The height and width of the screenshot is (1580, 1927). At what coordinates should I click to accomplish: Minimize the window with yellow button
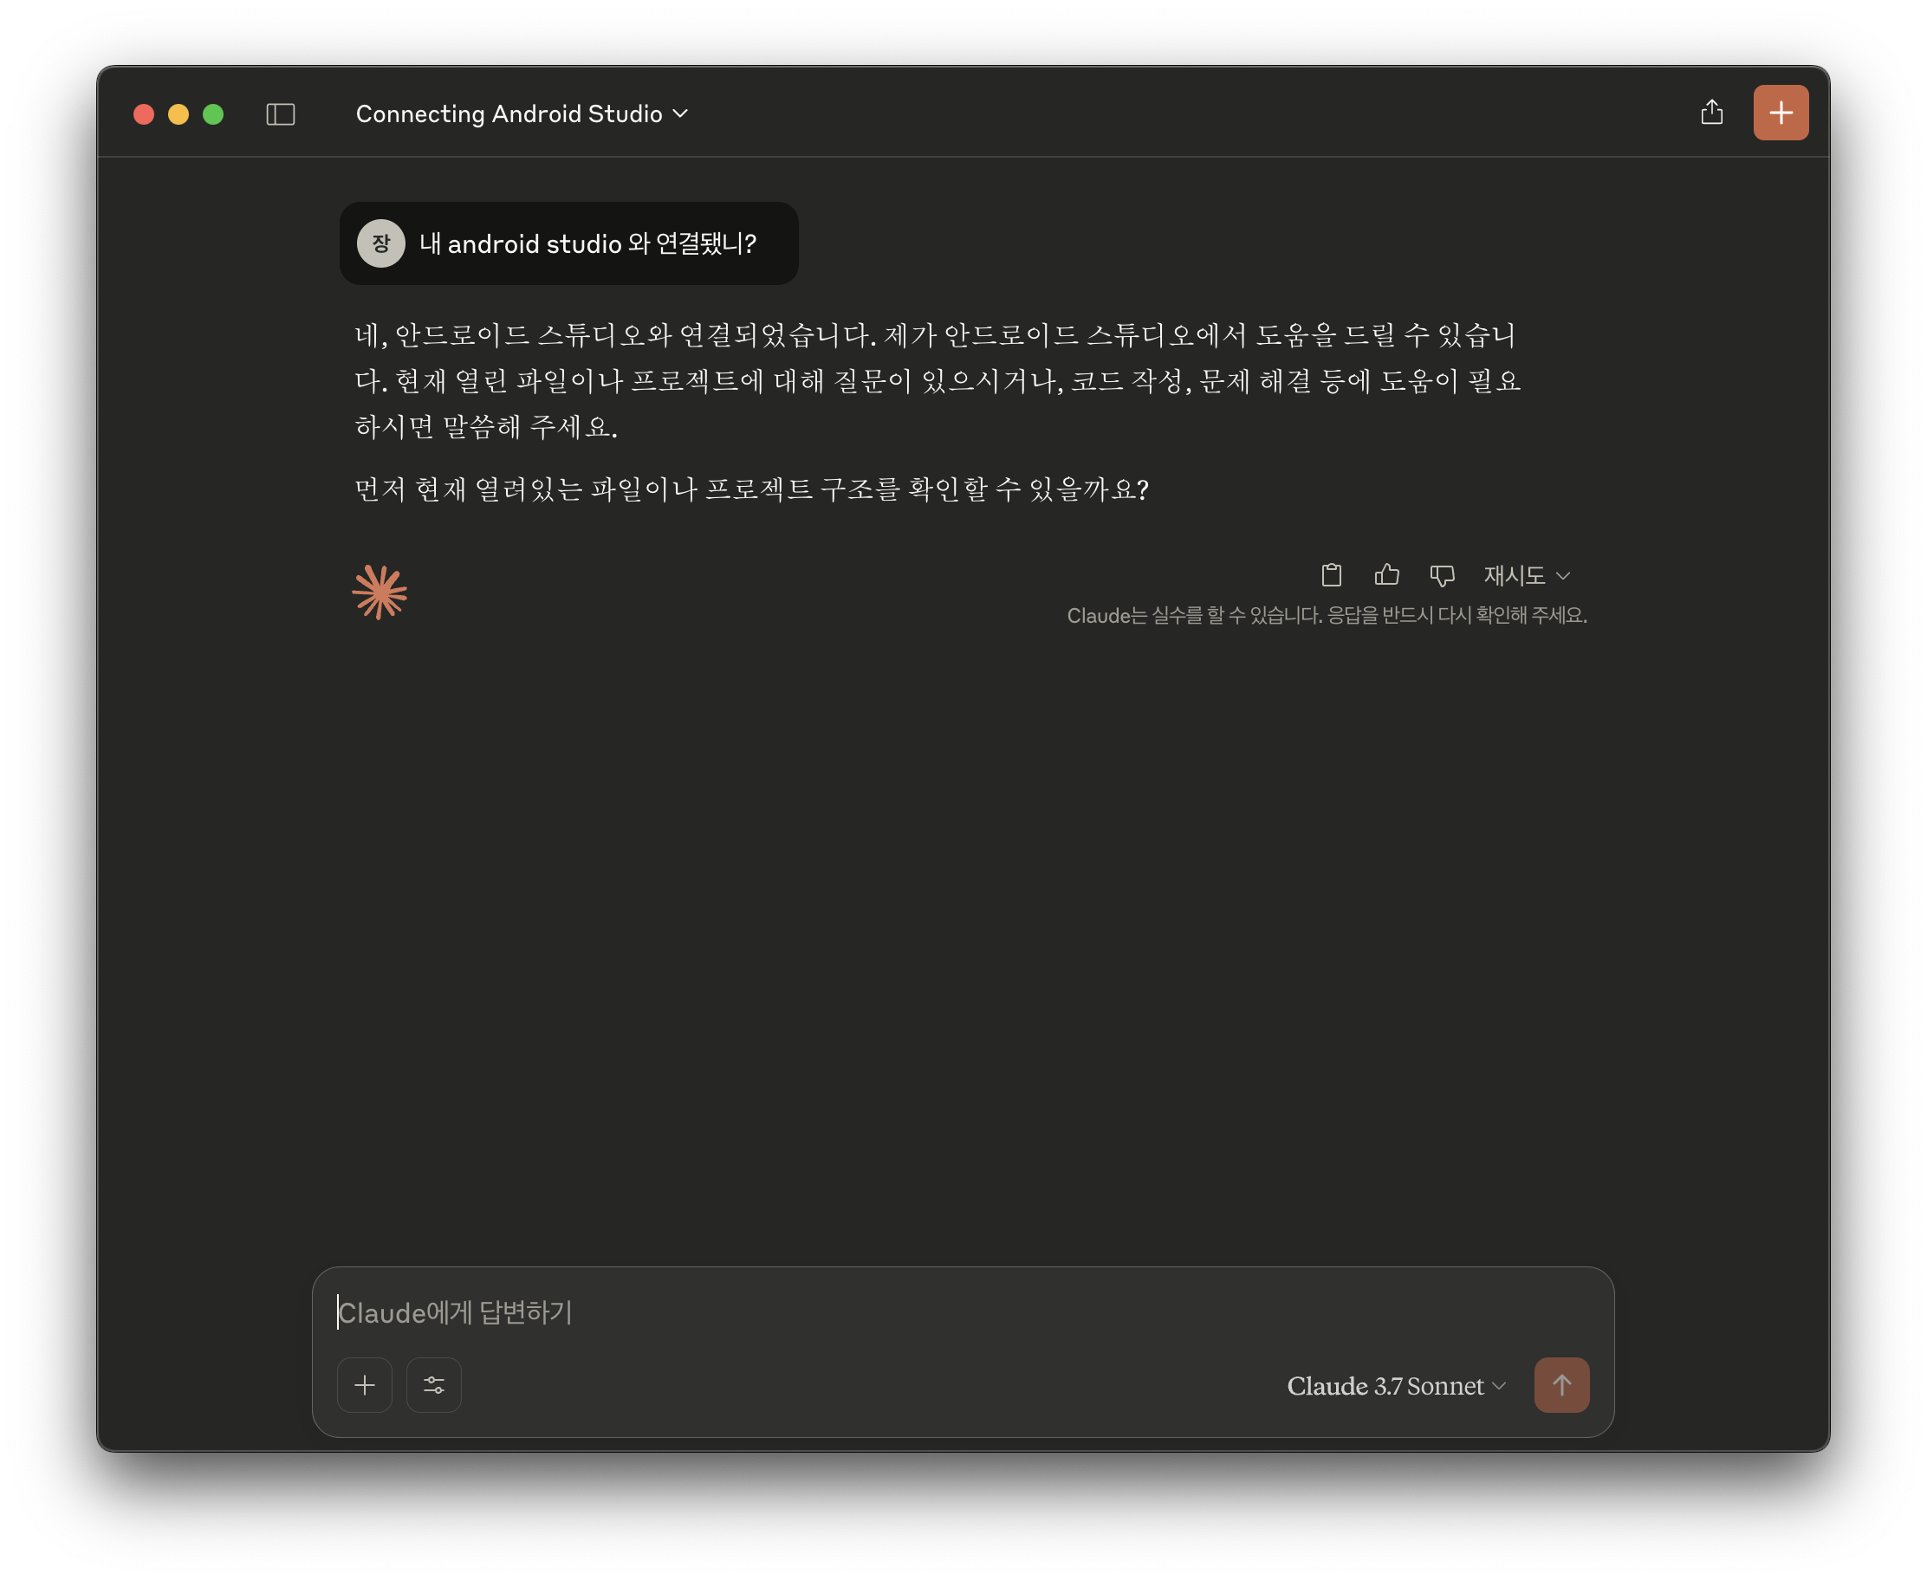[178, 113]
